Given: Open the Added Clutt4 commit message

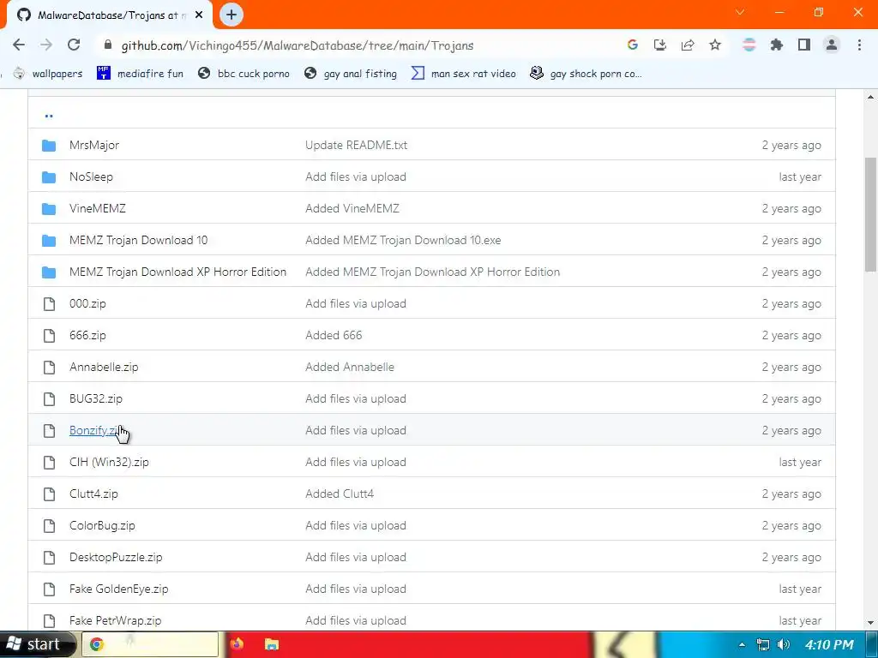Looking at the screenshot, I should 340,494.
